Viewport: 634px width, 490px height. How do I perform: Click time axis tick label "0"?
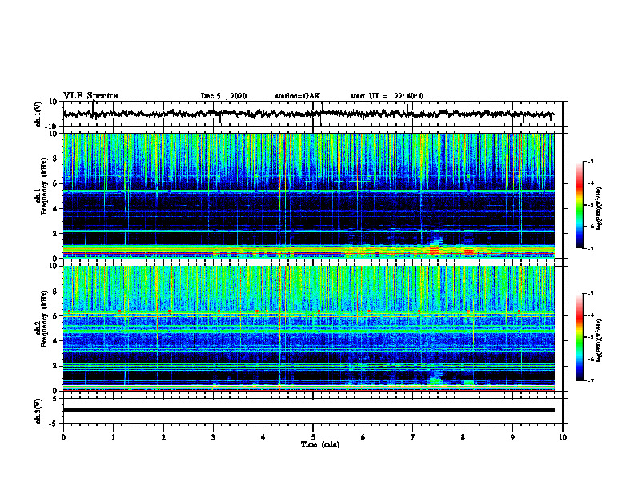[63, 437]
